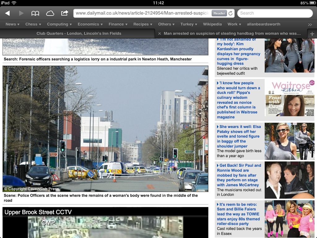Image resolution: width=317 pixels, height=238 pixels.
Task: Open the Wikipedia bookmark
Action: (x=212, y=24)
